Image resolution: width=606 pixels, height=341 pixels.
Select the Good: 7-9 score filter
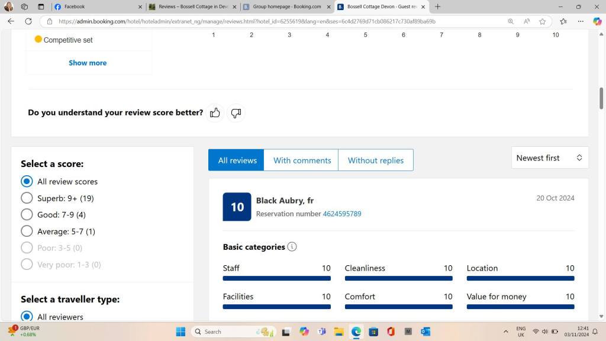click(27, 215)
